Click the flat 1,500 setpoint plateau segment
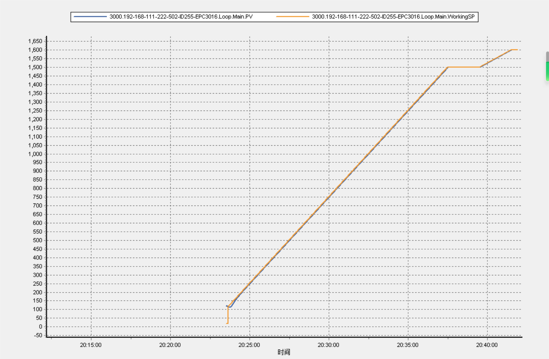The width and height of the screenshot is (549, 359). pos(463,67)
